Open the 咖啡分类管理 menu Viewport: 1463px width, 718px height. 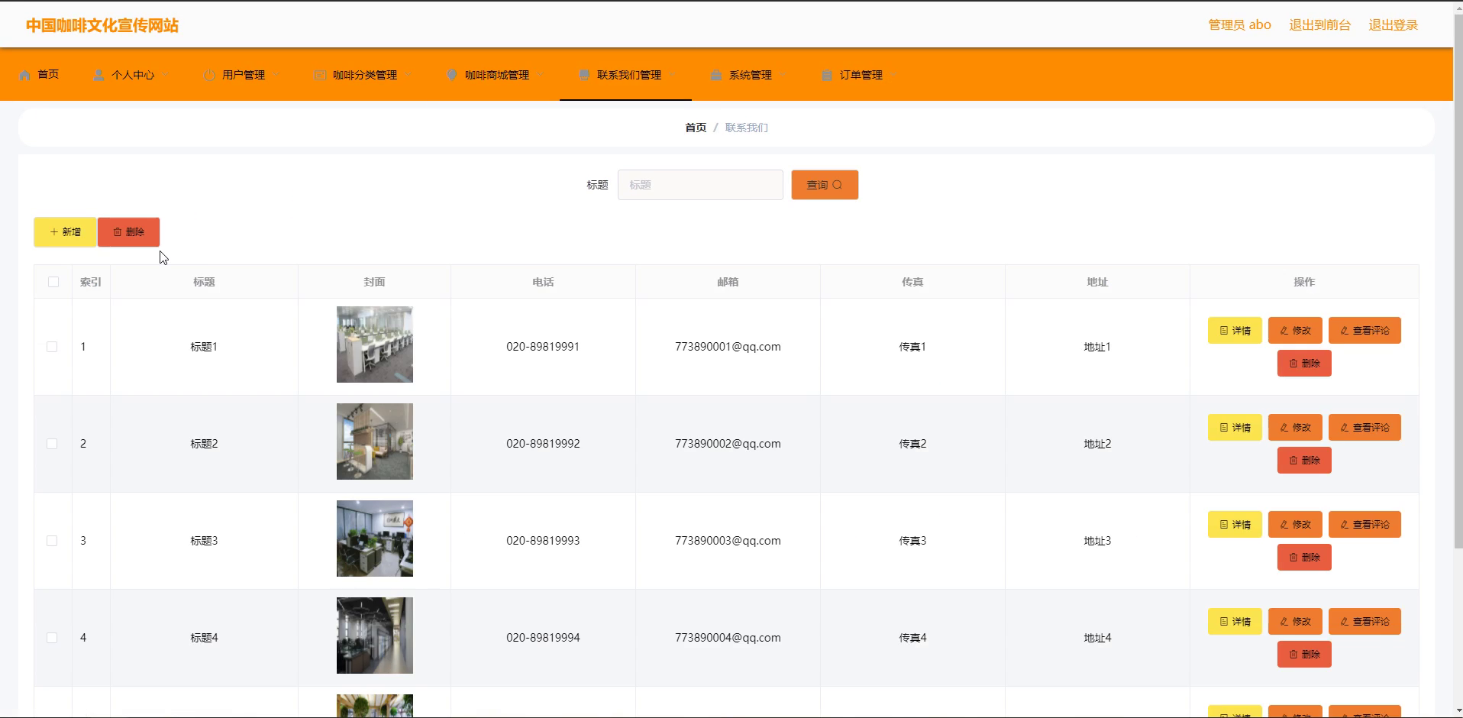(364, 75)
